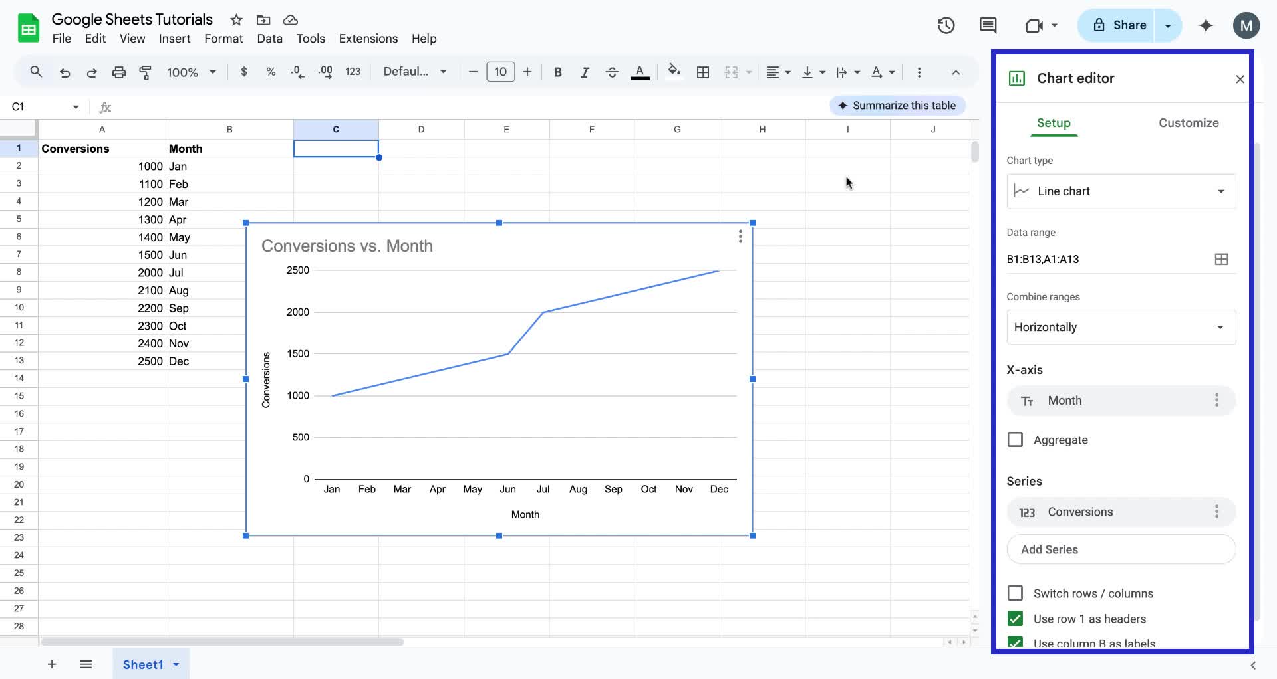Enable Switch rows / columns
The image size is (1277, 679).
coord(1016,593)
